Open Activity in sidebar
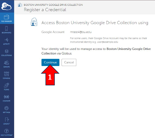The image size is (155, 138). coord(7,41)
